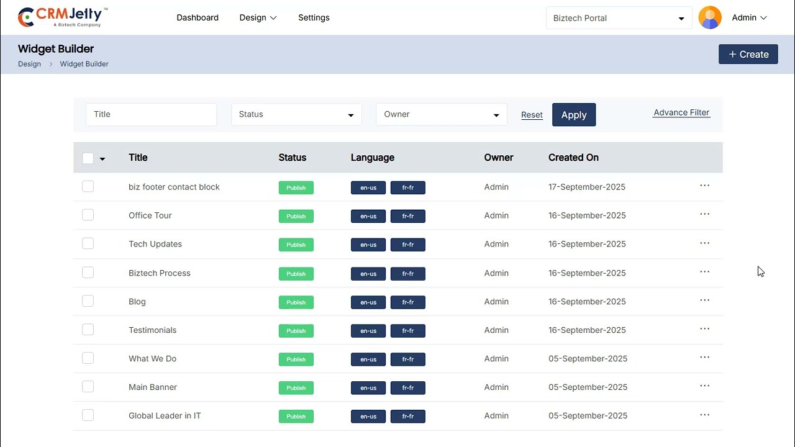Image resolution: width=795 pixels, height=447 pixels.
Task: Select the header select-all checkbox
Action: click(x=88, y=158)
